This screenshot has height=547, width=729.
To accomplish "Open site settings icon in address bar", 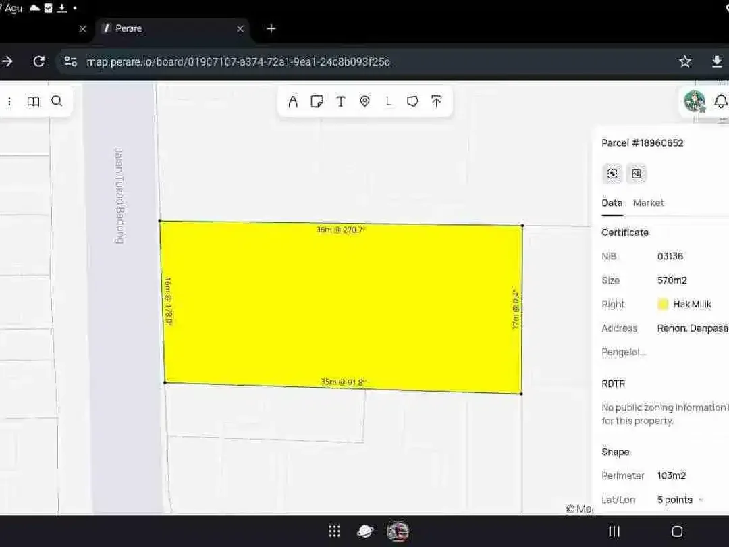I will point(71,61).
